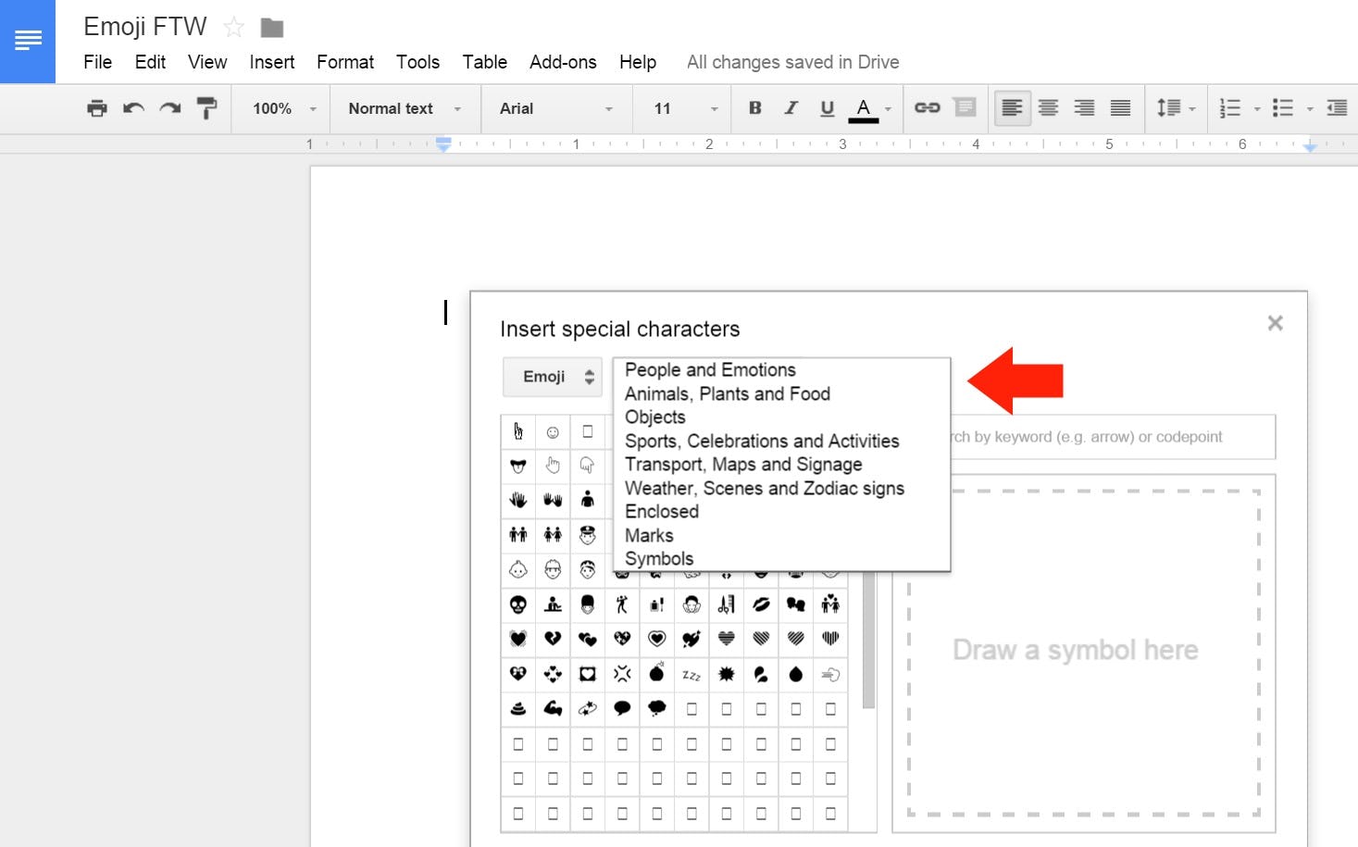
Task: Open the font family dropdown showing Arial
Action: point(554,108)
